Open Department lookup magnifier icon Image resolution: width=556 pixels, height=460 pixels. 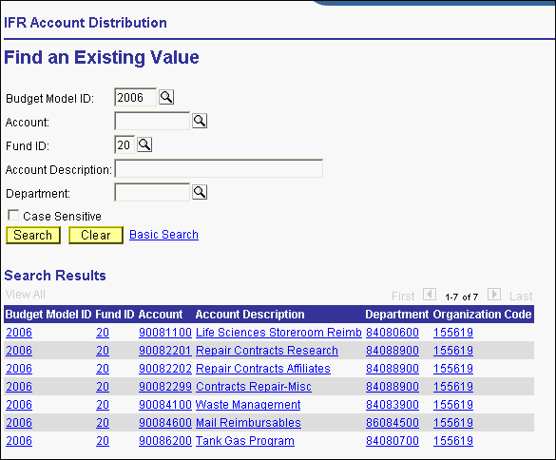coord(200,192)
